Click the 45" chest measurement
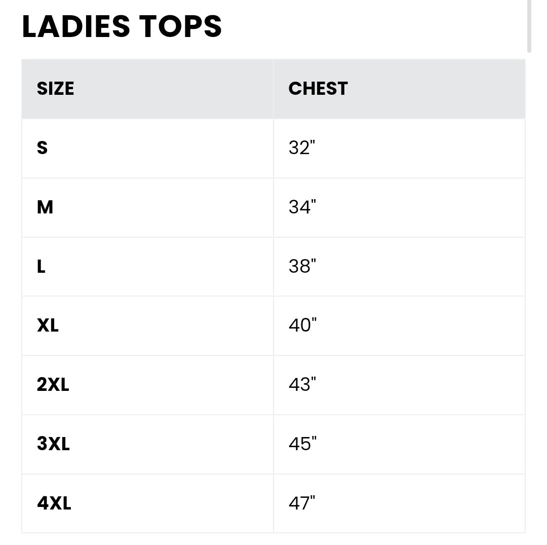 coord(302,444)
